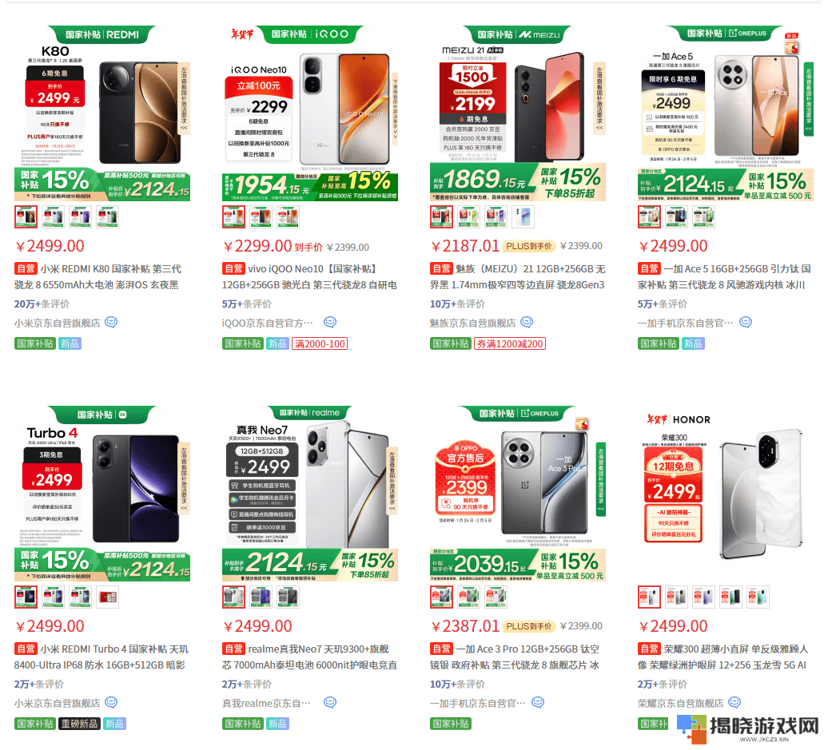This screenshot has width=828, height=750.
Task: View 20万+条评价 reviews for REDMI K80
Action: click(42, 304)
